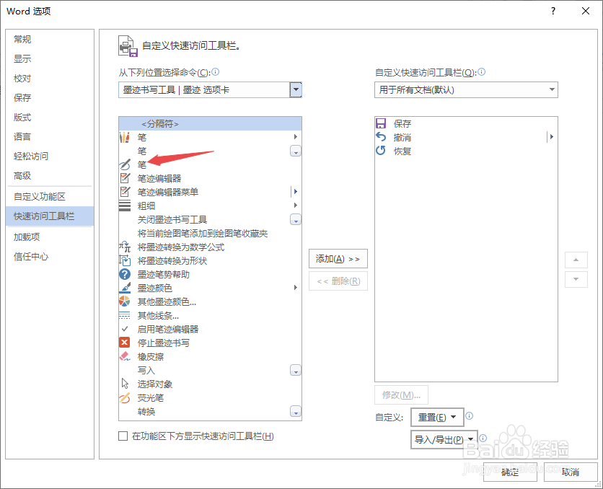Click submenu arrow on 墨迹颜色 row
This screenshot has height=489, width=603.
click(295, 288)
